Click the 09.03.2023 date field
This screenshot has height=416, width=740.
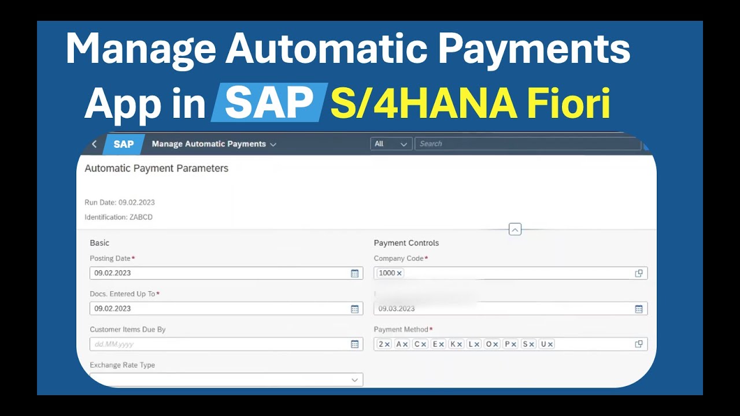tap(510, 309)
